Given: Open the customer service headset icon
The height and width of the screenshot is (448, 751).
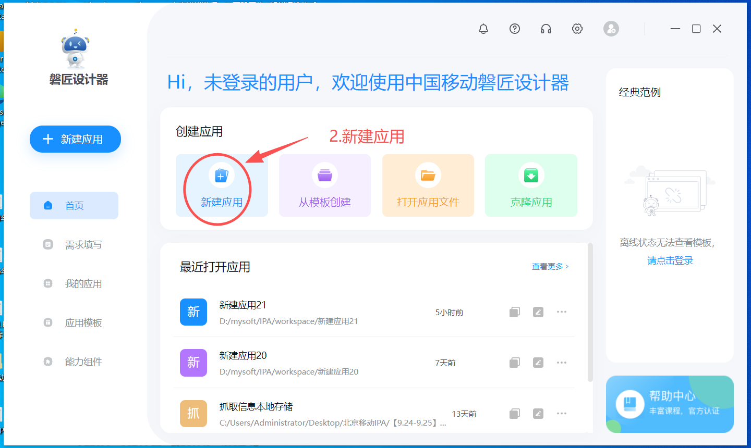Looking at the screenshot, I should pyautogui.click(x=546, y=29).
